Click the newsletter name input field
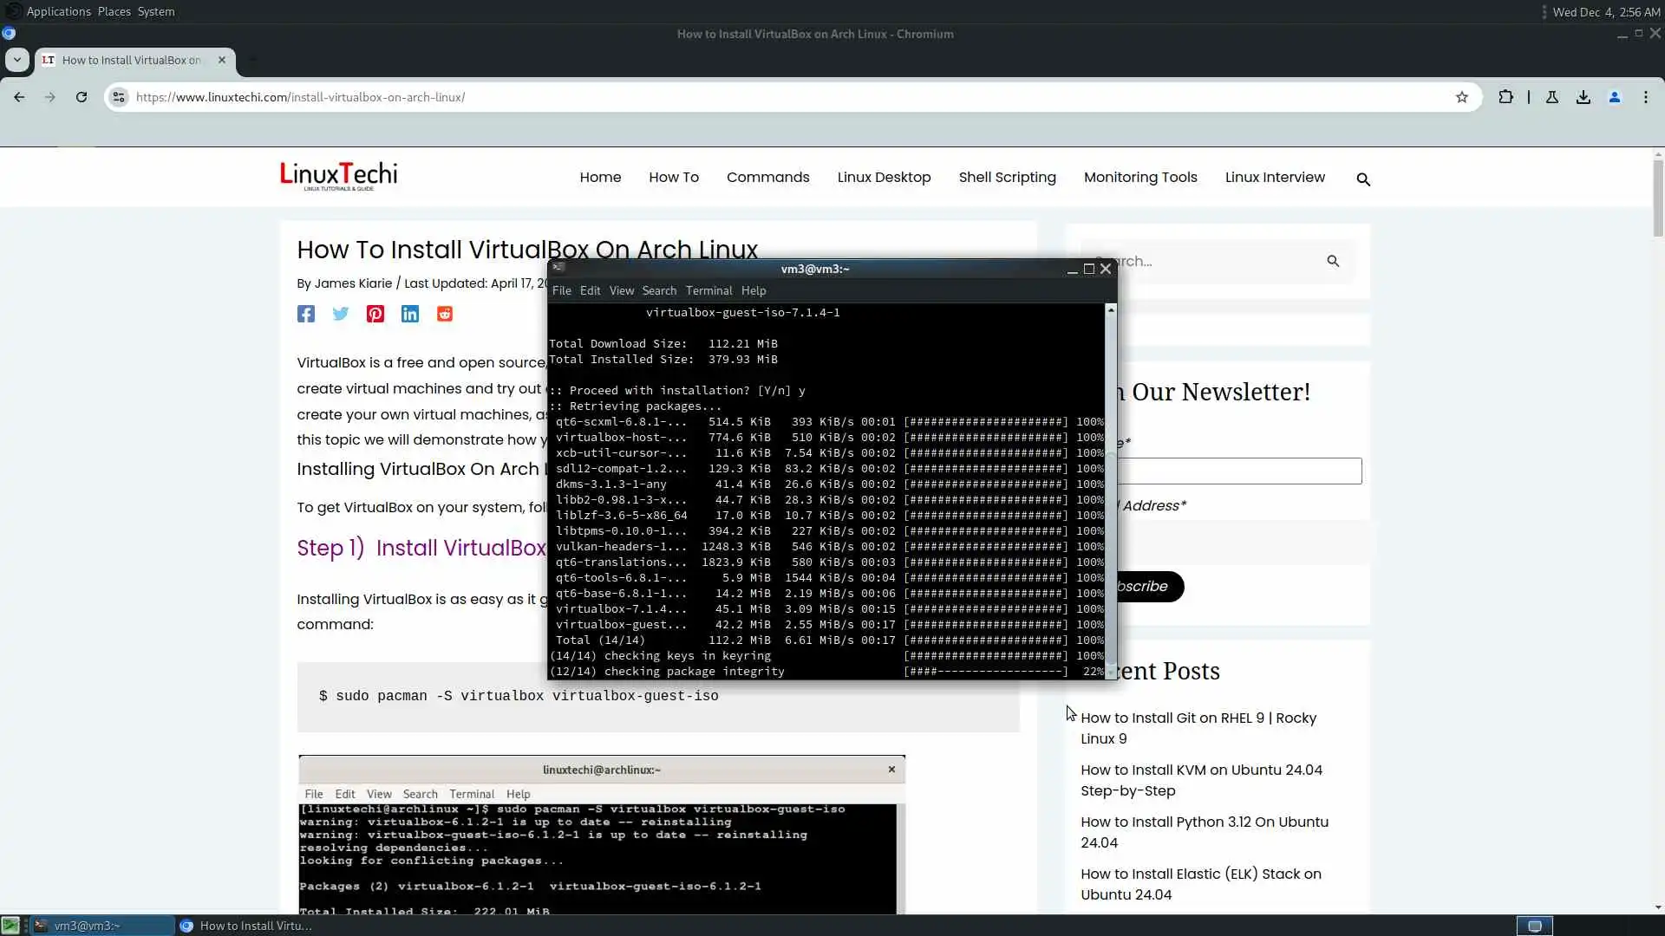 pyautogui.click(x=1240, y=471)
